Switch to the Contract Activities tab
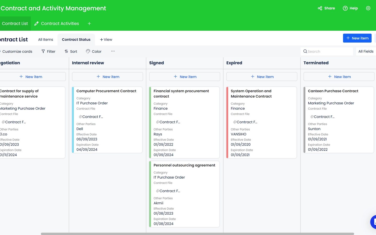Viewport: 376px width, 235px height. point(57,23)
